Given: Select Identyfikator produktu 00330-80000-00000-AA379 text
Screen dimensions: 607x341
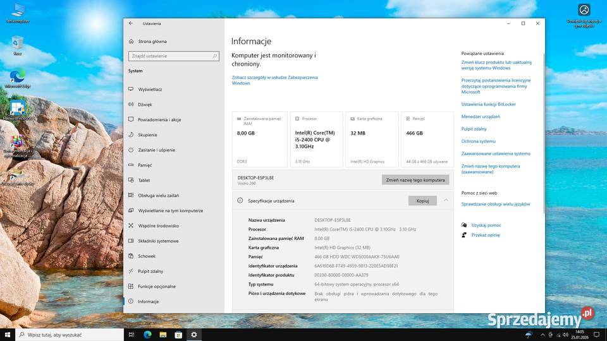Looking at the screenshot, I should (341, 275).
